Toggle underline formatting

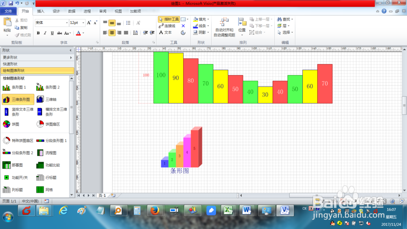[52, 33]
